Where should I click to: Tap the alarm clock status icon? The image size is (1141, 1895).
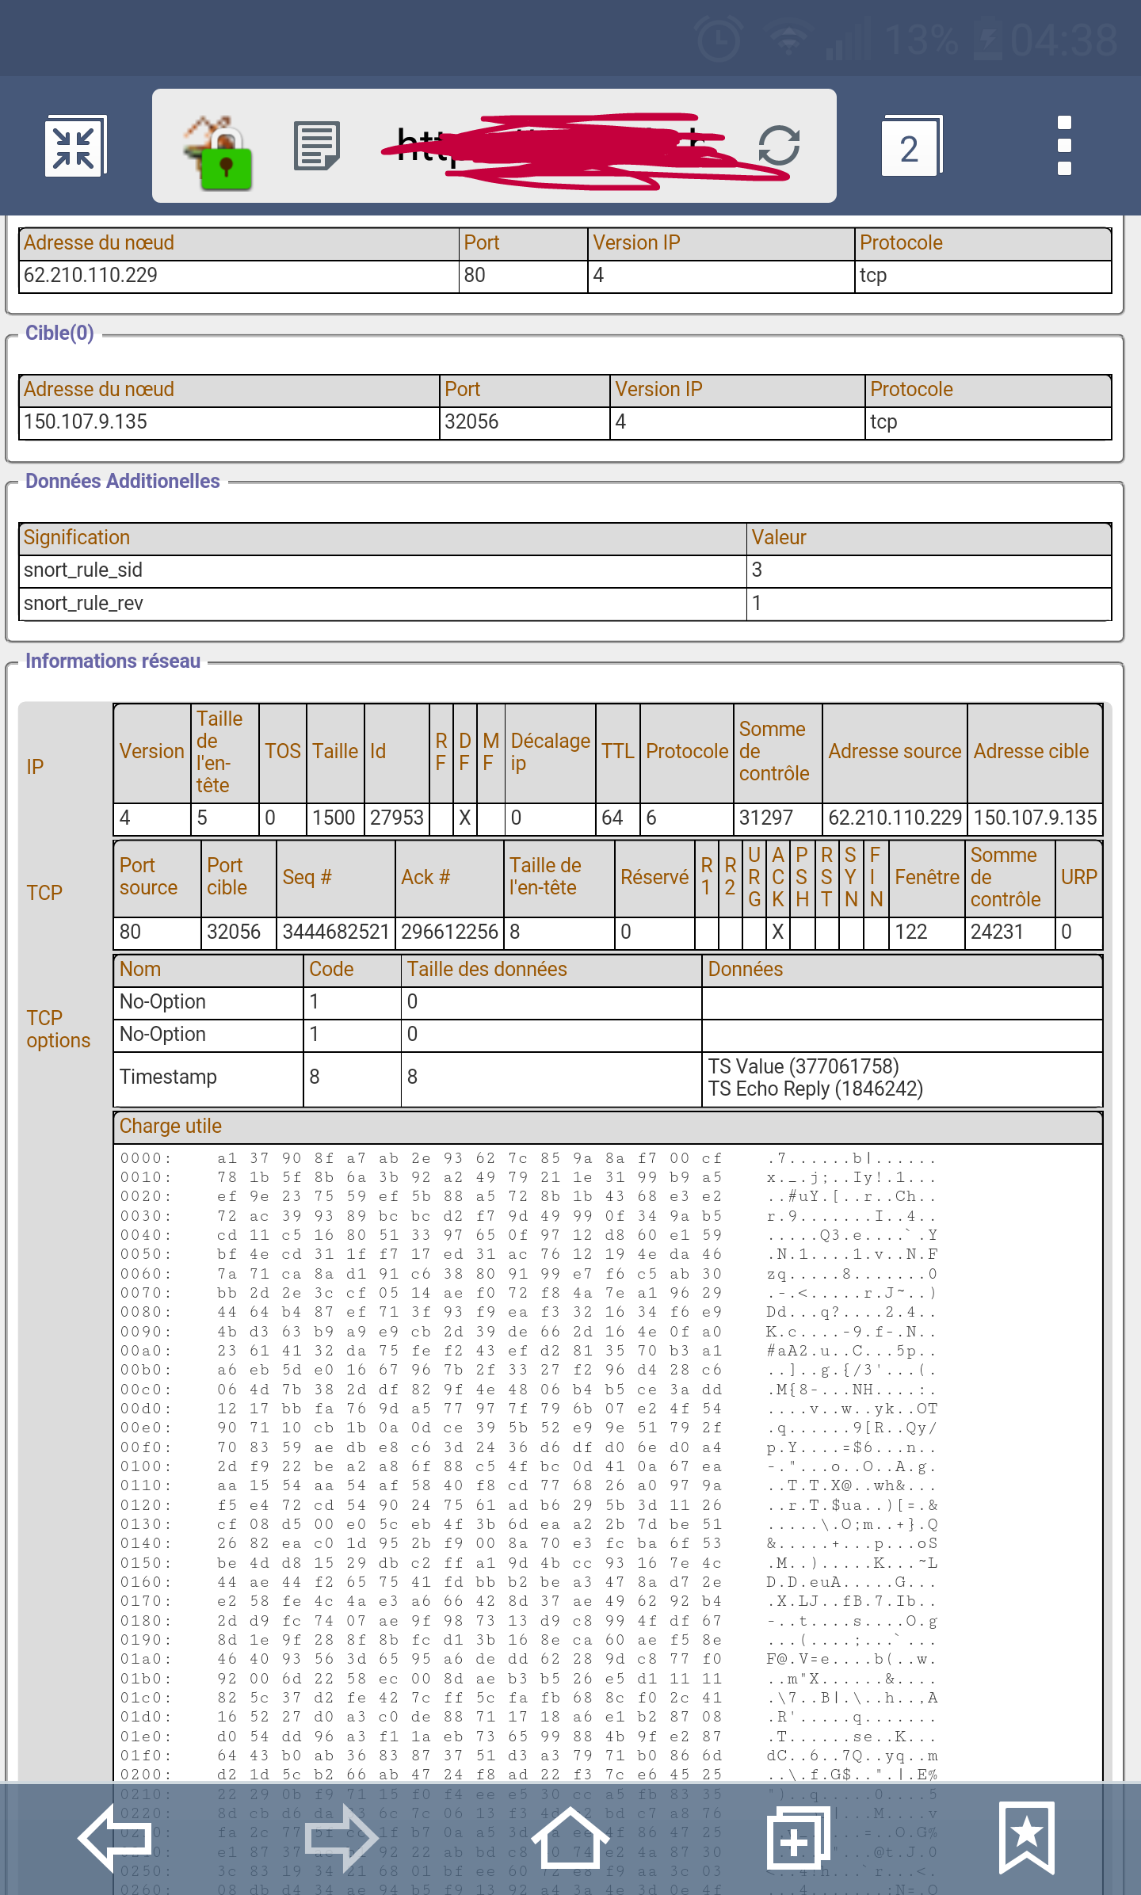[x=718, y=40]
